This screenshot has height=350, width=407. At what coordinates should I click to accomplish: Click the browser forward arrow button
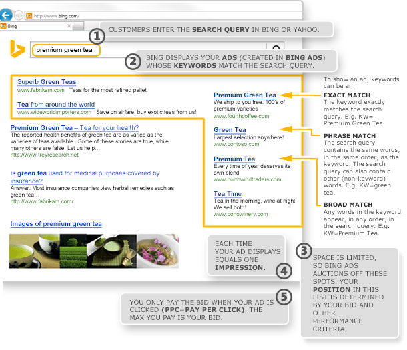[19, 15]
